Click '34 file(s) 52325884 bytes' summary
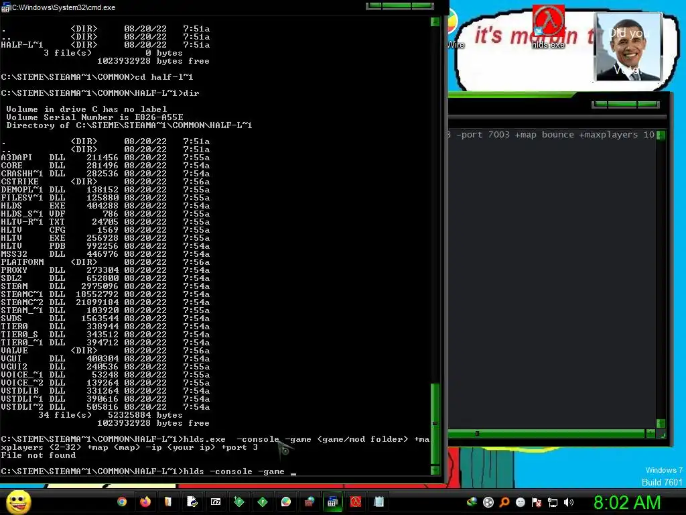 pos(111,414)
